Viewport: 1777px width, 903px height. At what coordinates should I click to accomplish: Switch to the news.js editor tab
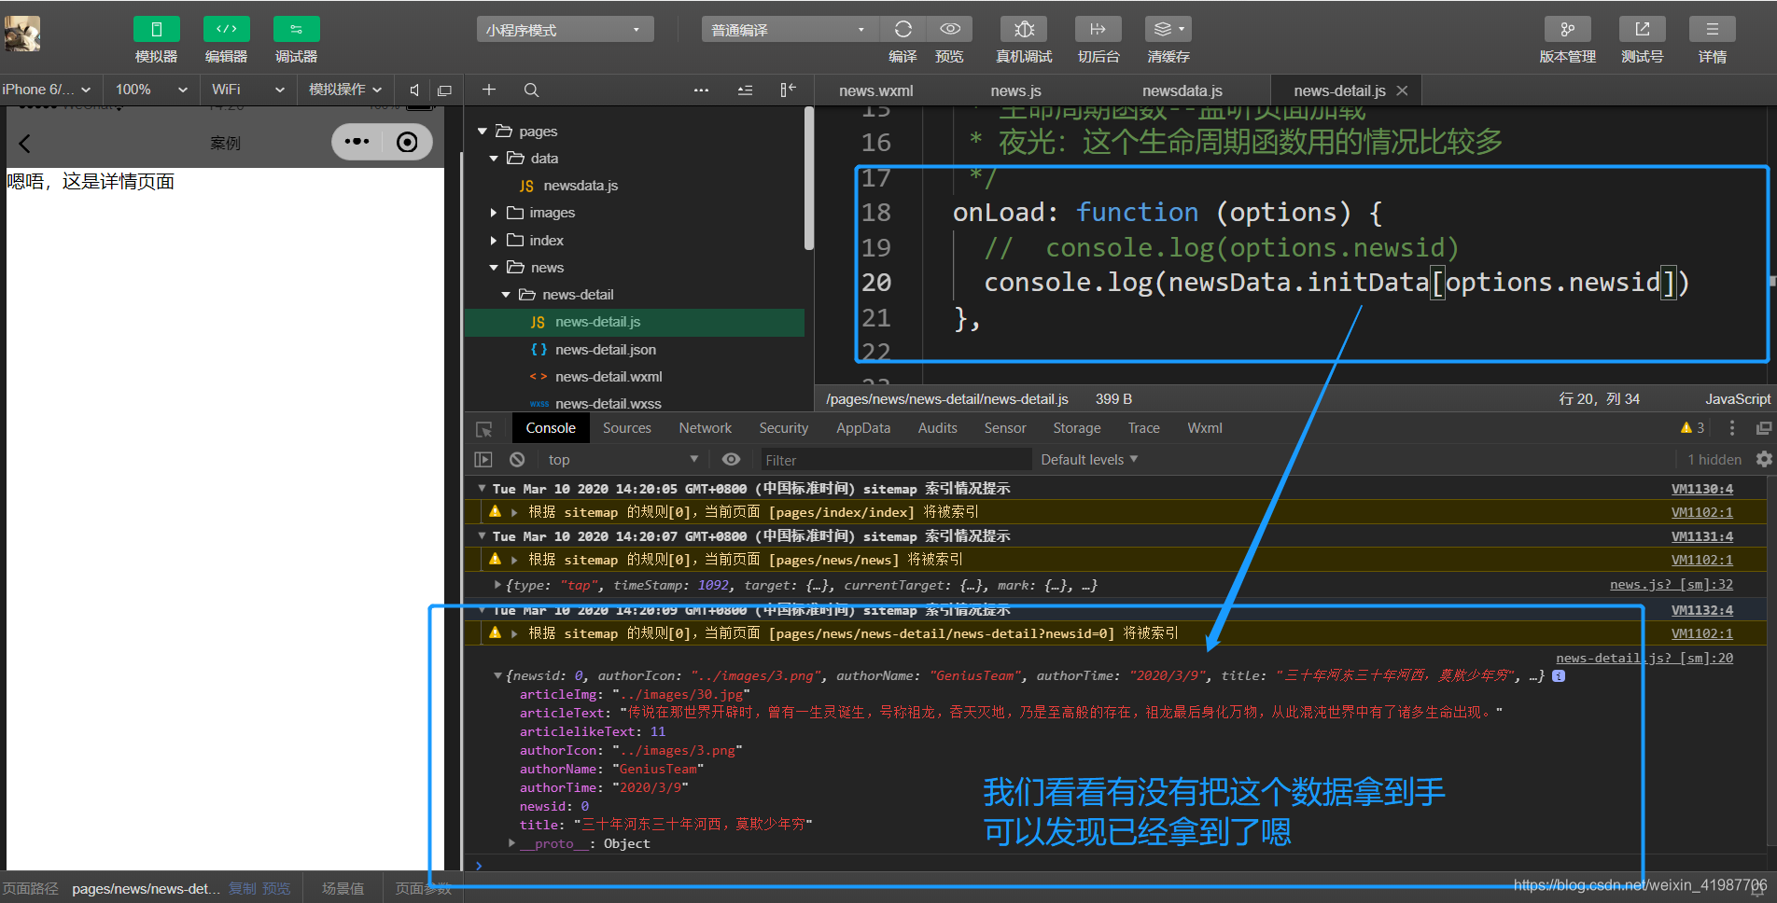pos(1015,90)
